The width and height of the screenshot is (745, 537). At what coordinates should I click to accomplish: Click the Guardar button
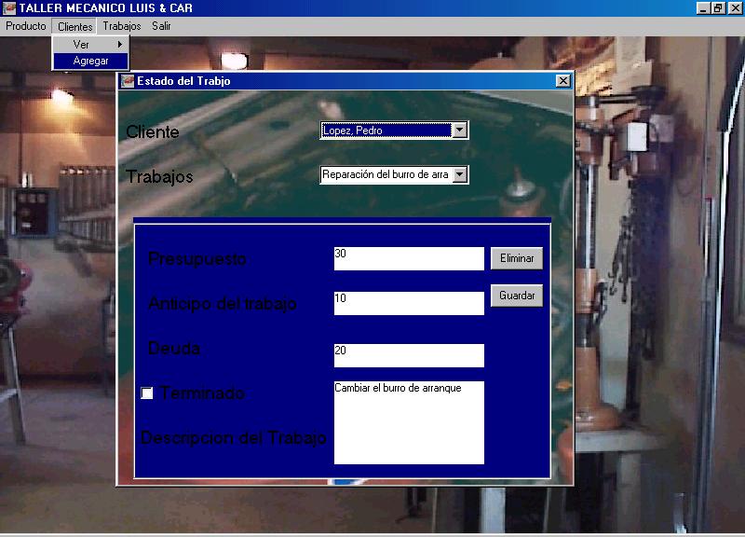click(517, 296)
